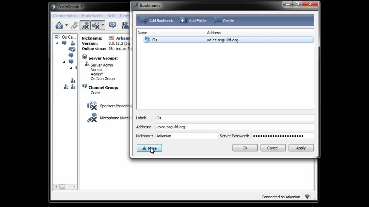Click the USA flag beside Nickname

click(x=111, y=38)
